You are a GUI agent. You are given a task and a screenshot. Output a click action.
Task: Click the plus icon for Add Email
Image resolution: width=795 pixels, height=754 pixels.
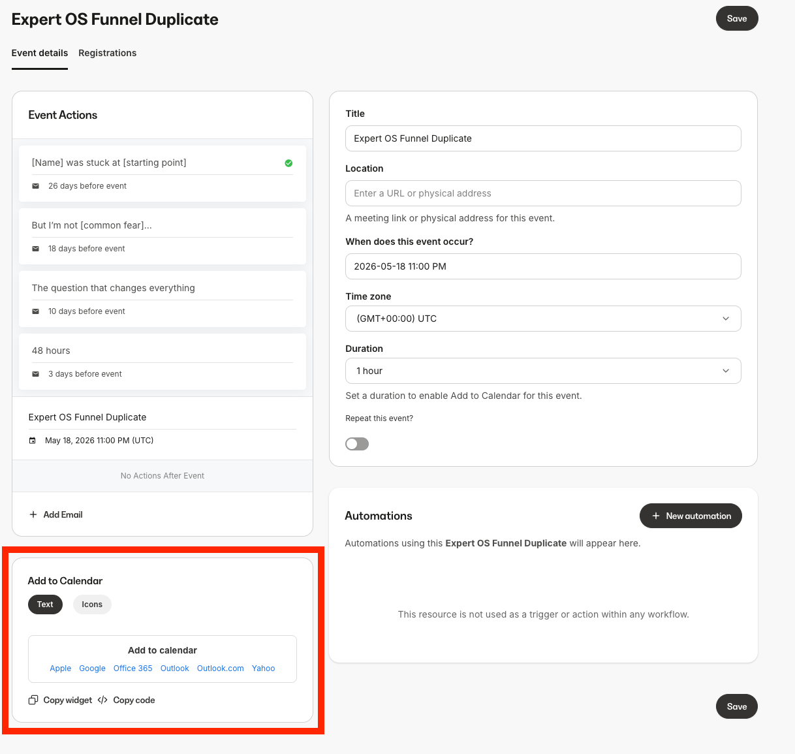(x=33, y=514)
